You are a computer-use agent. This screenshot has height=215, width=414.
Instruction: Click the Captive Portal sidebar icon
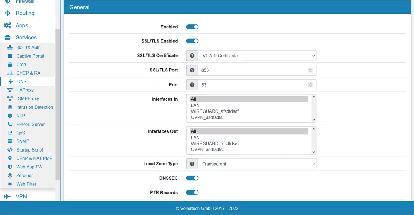[x=10, y=56]
